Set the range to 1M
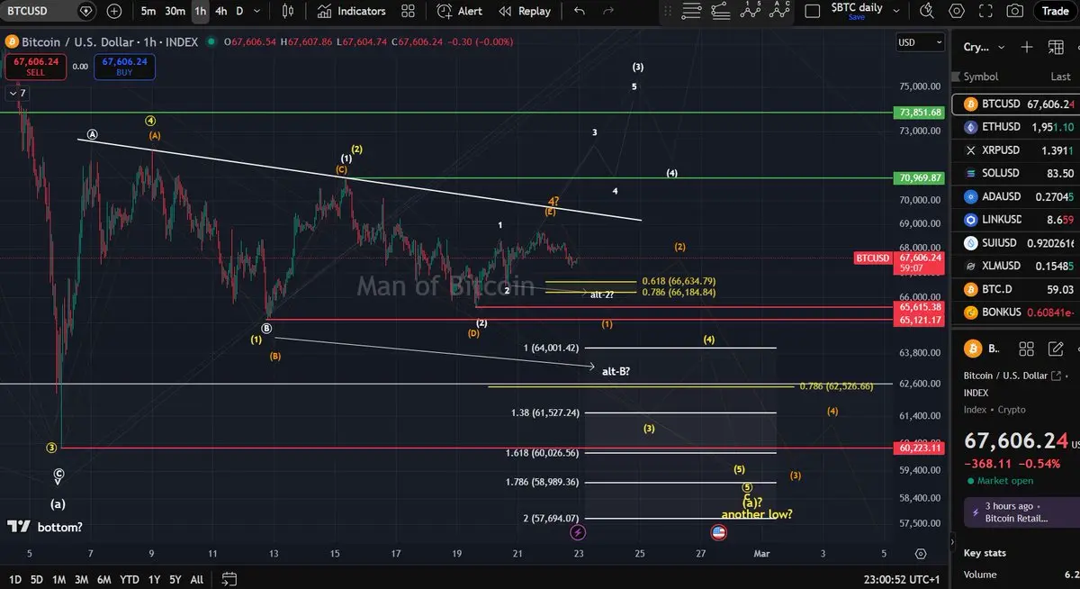The height and width of the screenshot is (589, 1080). [x=58, y=579]
